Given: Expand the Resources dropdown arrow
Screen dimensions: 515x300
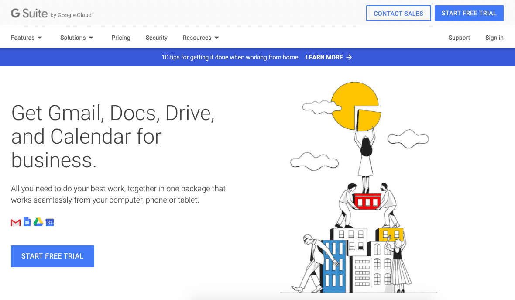Looking at the screenshot, I should (217, 38).
